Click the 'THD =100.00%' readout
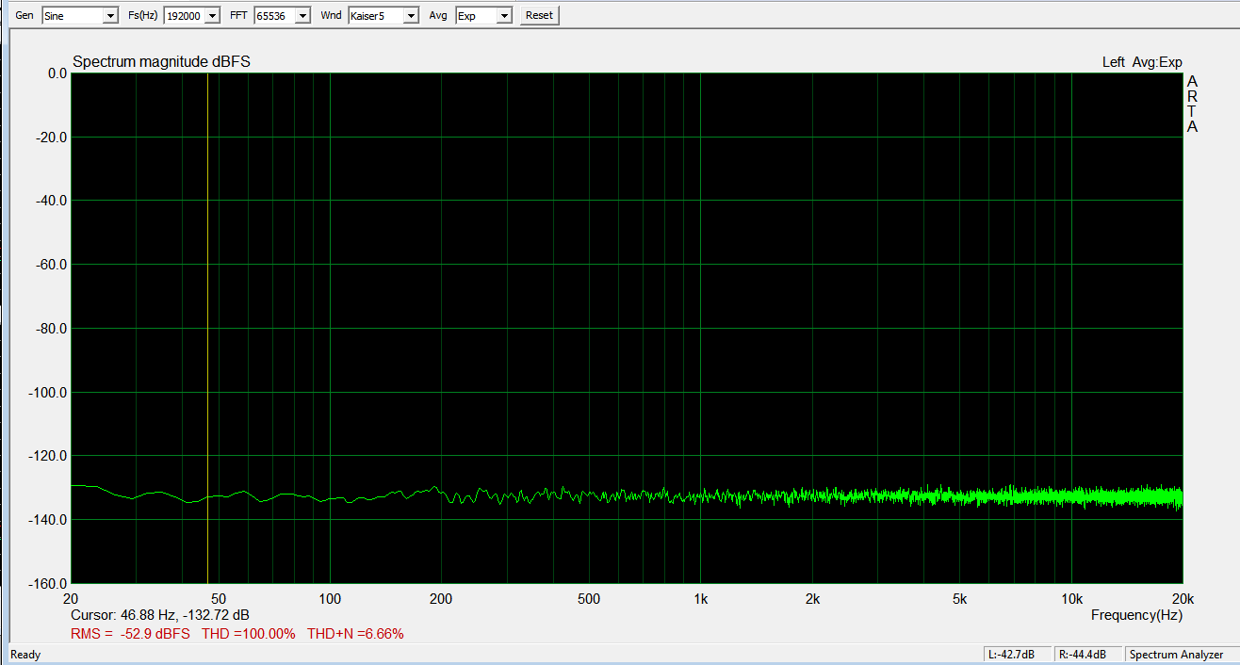Image resolution: width=1240 pixels, height=665 pixels. (x=249, y=634)
